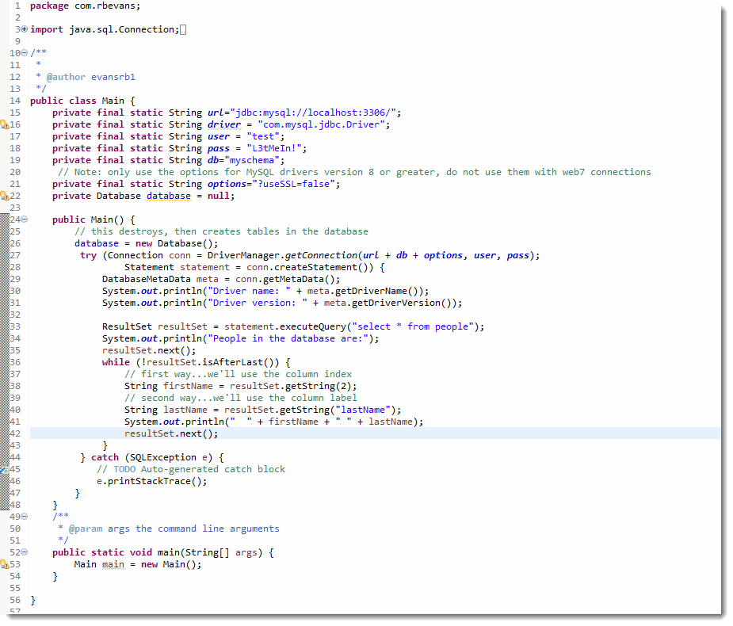Click the warning marker on line 16
The height and width of the screenshot is (626, 733).
[4, 124]
